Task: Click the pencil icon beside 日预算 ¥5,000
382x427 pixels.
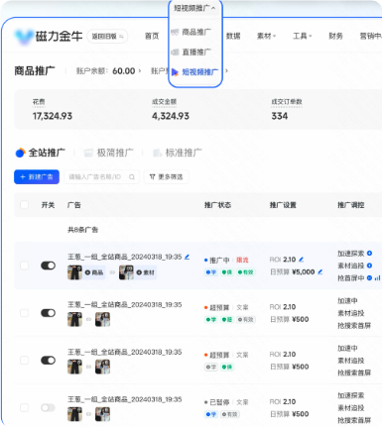Action: click(x=319, y=271)
